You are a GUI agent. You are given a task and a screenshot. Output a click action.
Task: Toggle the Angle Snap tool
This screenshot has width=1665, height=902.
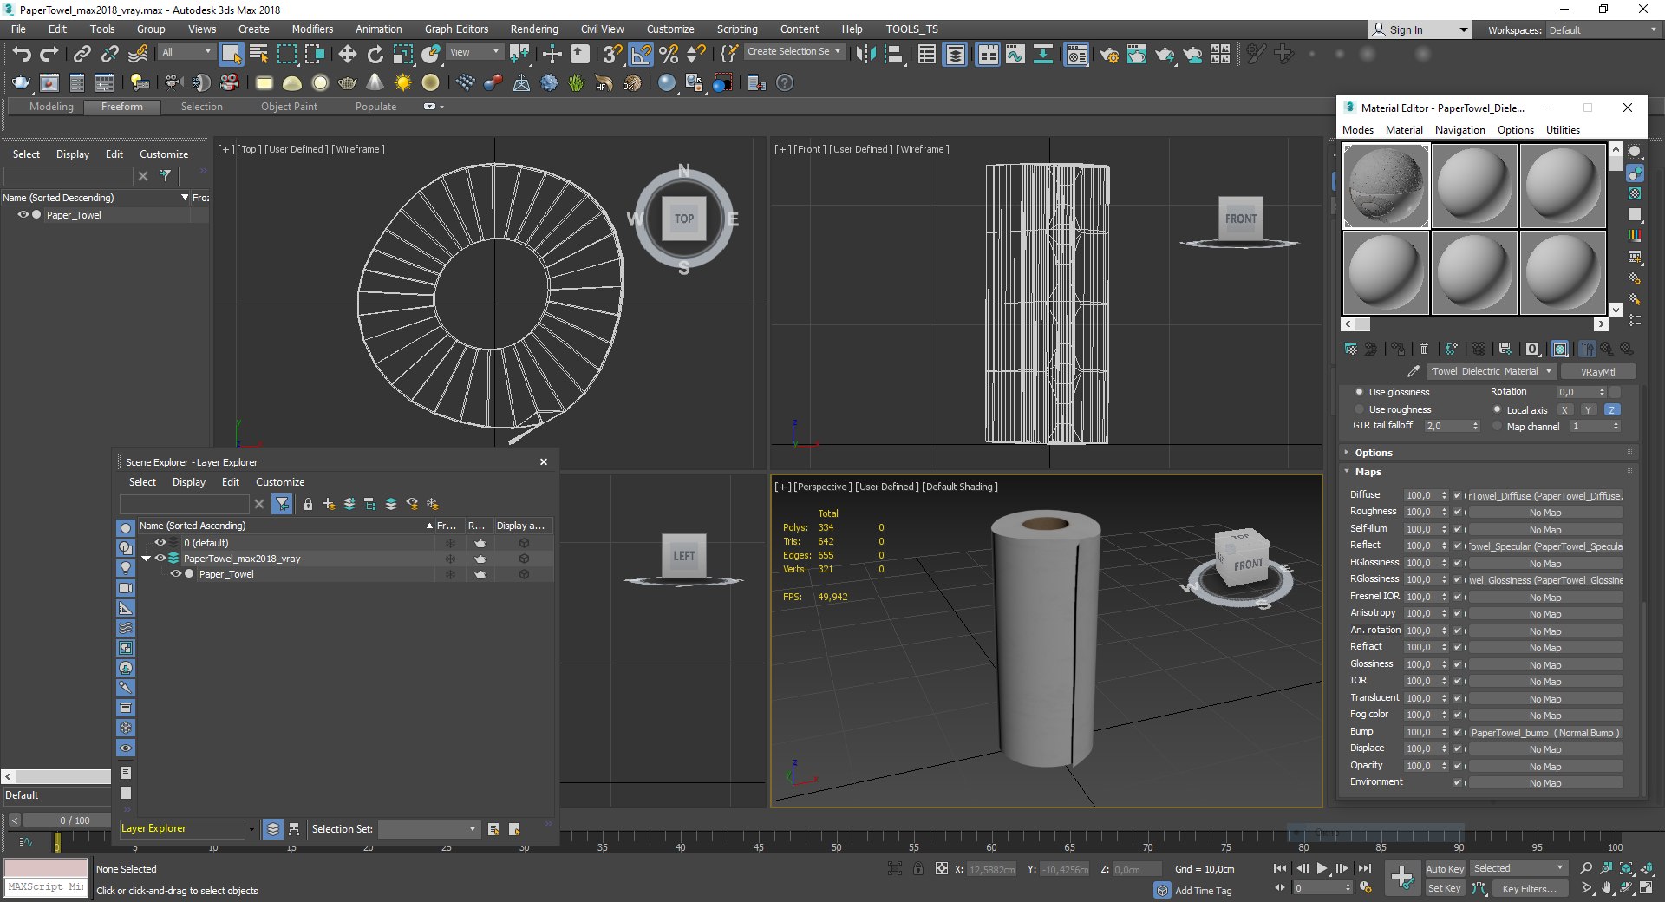641,55
